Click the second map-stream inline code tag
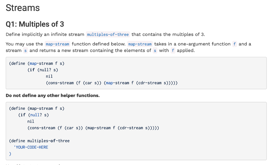The width and height of the screenshot is (280, 165). coord(140,44)
